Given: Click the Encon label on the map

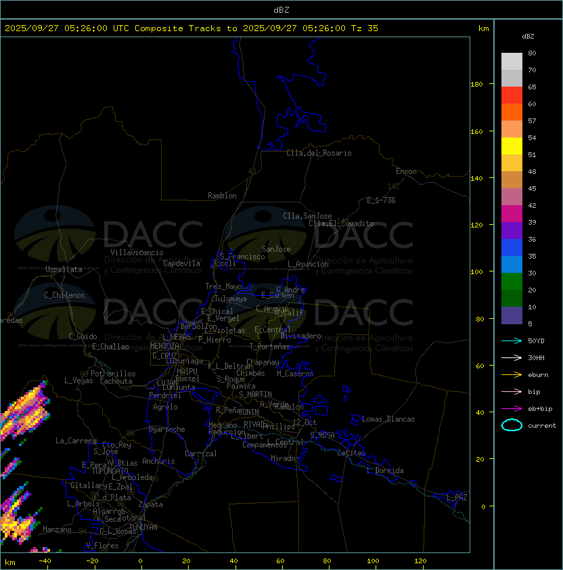Looking at the screenshot, I should click(406, 171).
